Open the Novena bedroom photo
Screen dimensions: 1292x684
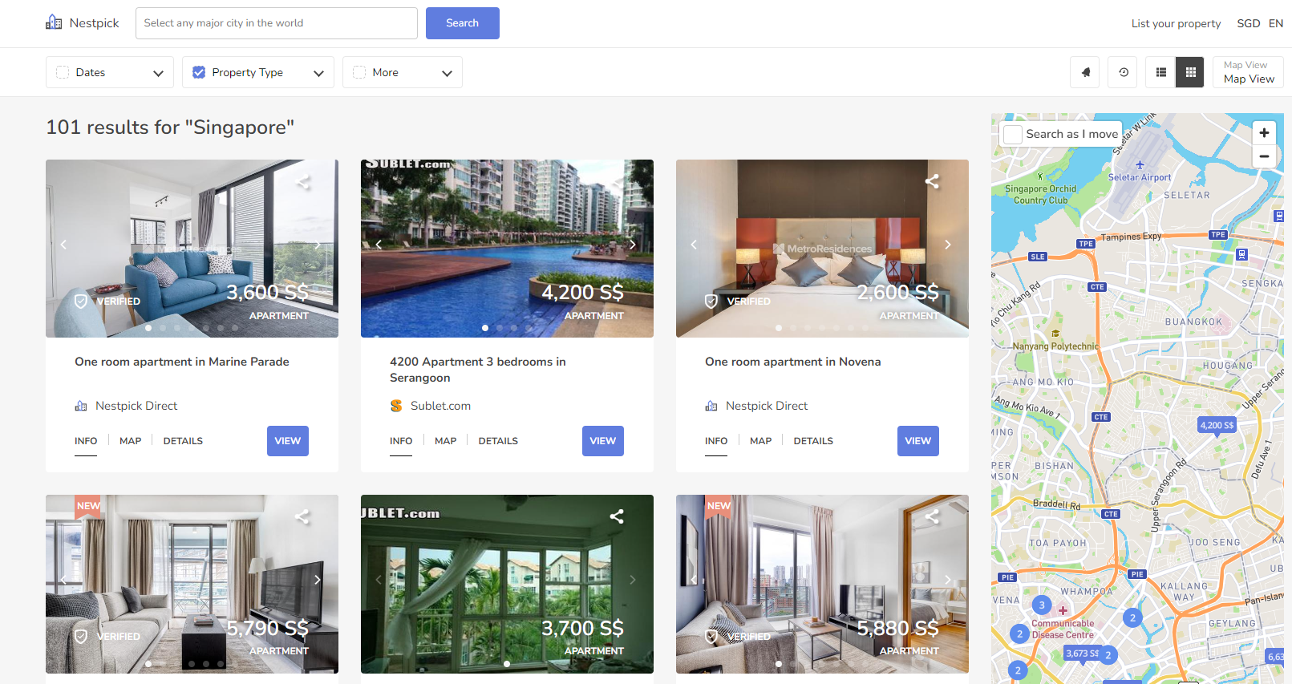coord(822,249)
